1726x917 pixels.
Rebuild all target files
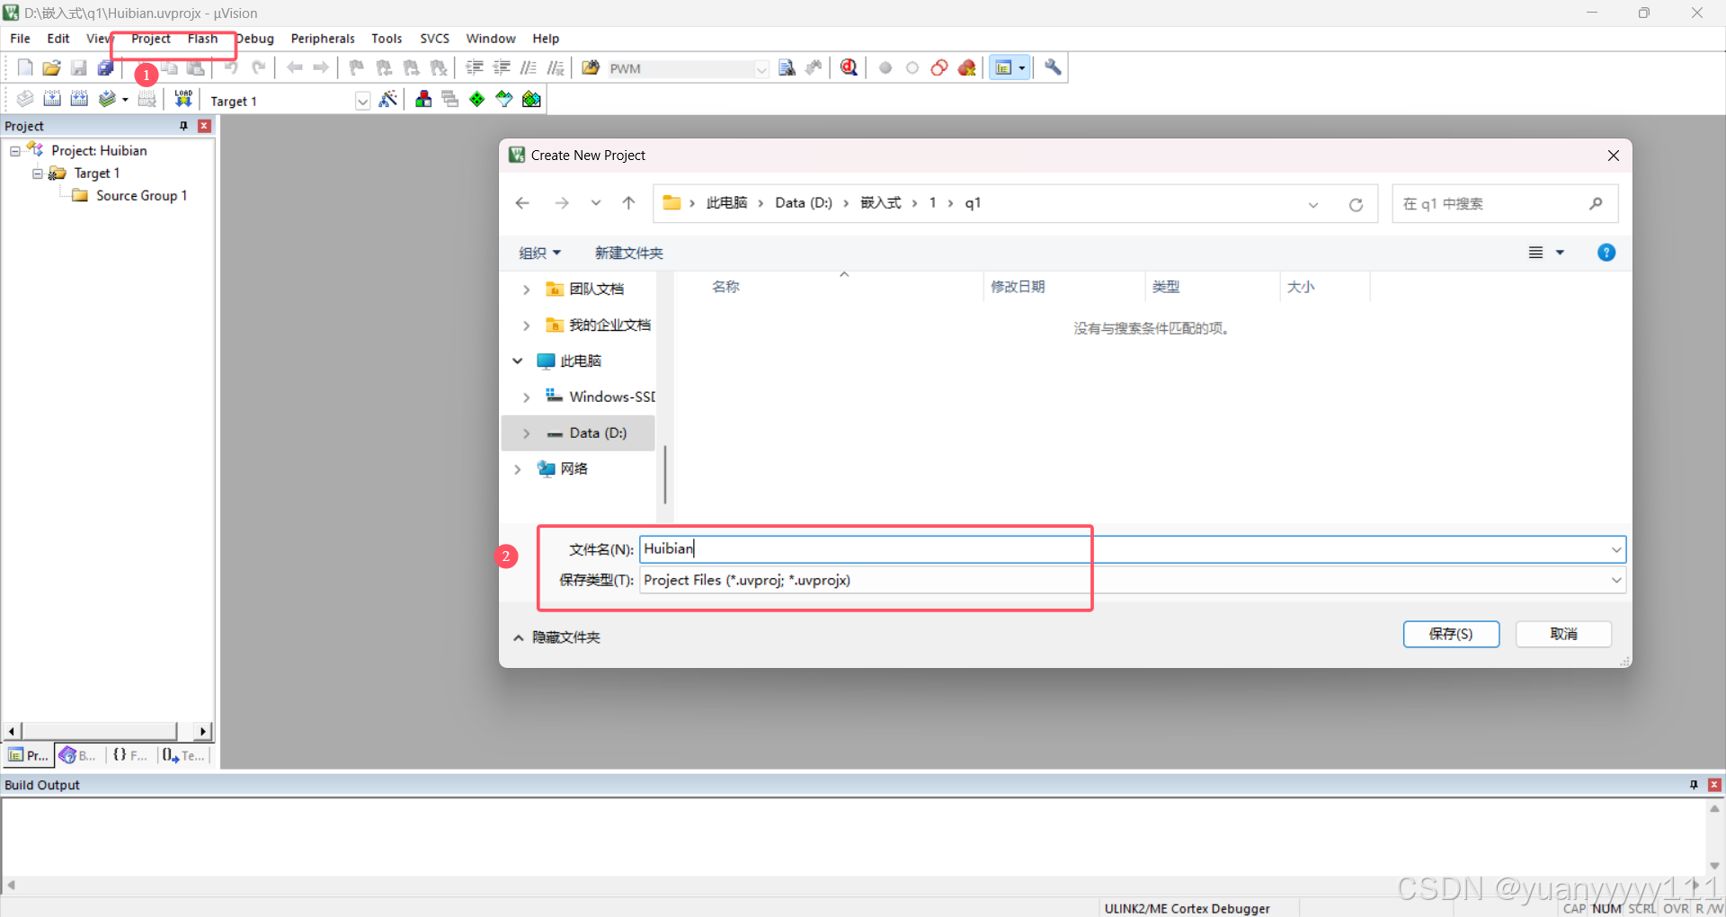click(79, 100)
